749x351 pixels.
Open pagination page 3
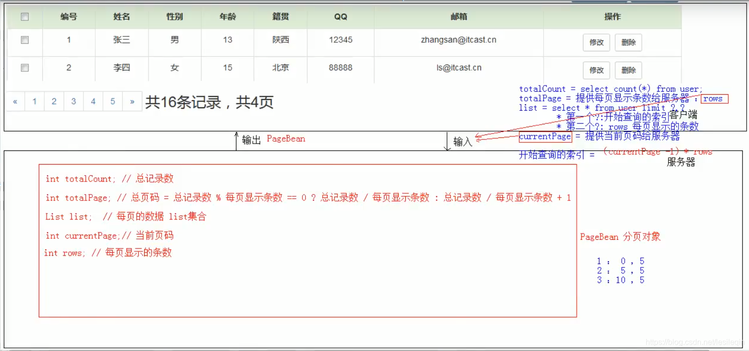pyautogui.click(x=74, y=101)
